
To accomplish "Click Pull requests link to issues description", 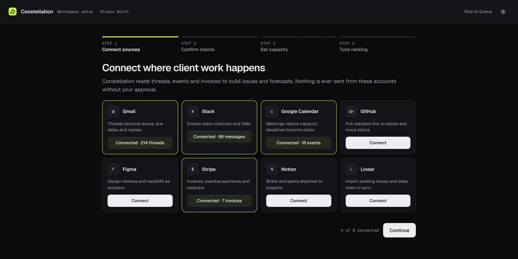I will (376, 127).
